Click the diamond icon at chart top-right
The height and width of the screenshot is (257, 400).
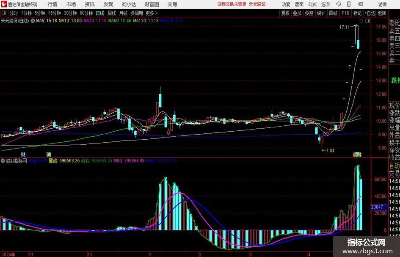361,21
